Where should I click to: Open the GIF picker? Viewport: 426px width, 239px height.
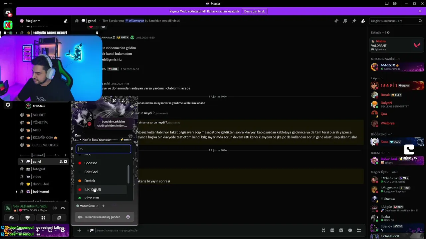332,230
